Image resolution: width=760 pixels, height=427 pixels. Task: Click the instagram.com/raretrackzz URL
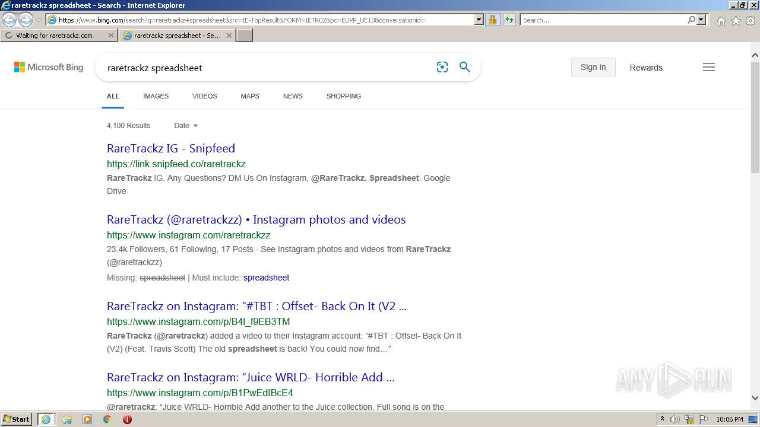(189, 235)
